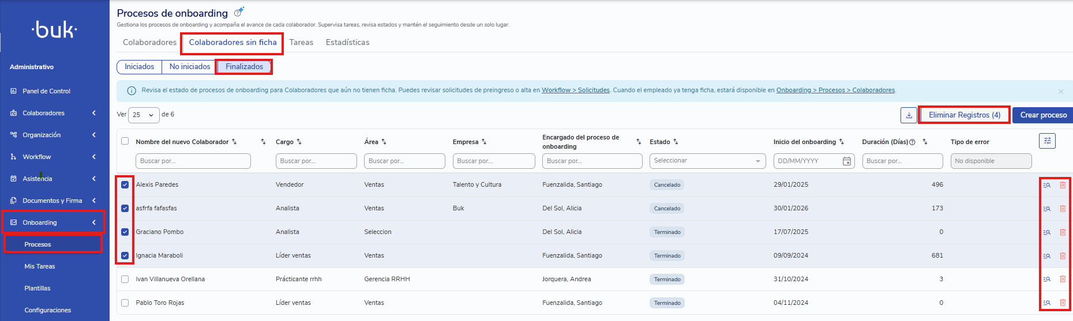
Task: Collapse Onboarding sidebar menu
Action: click(54, 222)
